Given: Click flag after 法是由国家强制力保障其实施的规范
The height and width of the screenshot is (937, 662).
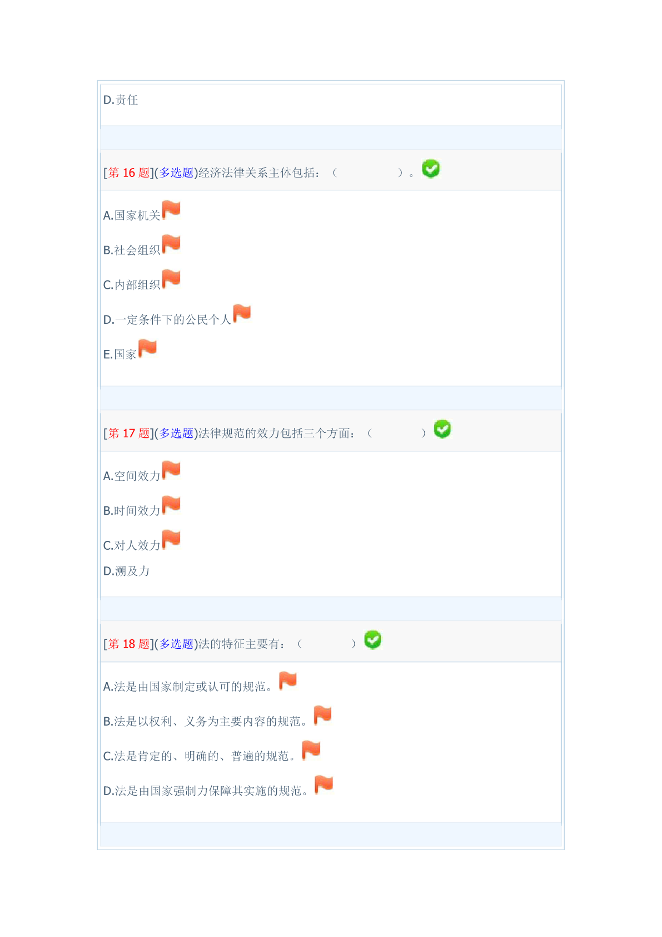Looking at the screenshot, I should (x=323, y=785).
